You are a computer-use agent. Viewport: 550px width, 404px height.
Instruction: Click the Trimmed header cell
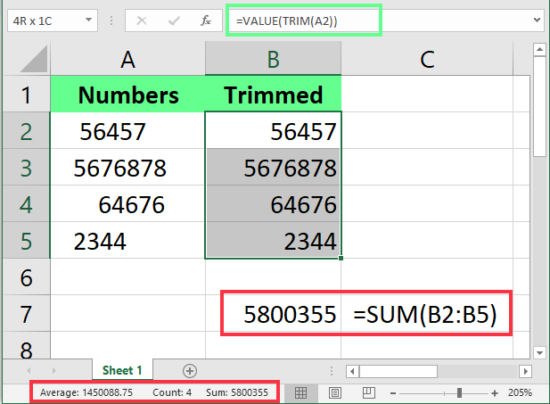click(274, 94)
